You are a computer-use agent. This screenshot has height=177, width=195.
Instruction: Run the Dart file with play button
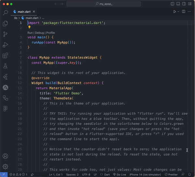coord(175,12)
